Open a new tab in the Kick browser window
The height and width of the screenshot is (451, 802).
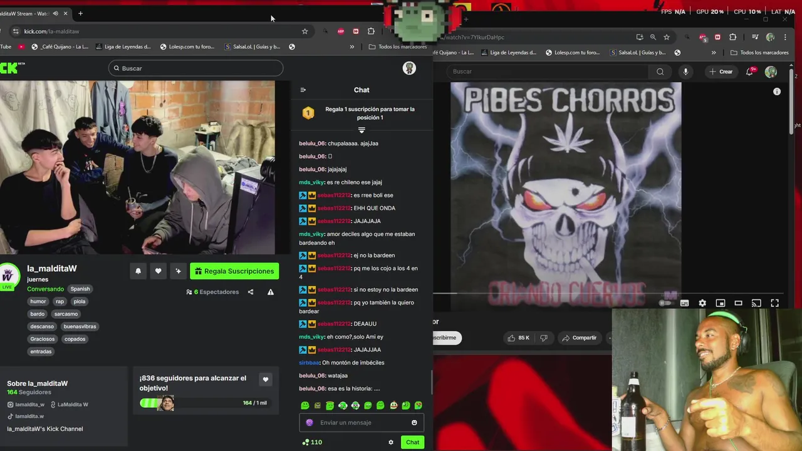(80, 13)
